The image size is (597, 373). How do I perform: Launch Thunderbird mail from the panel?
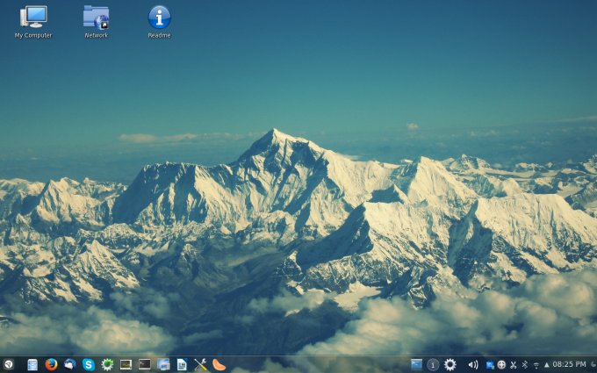coord(70,364)
